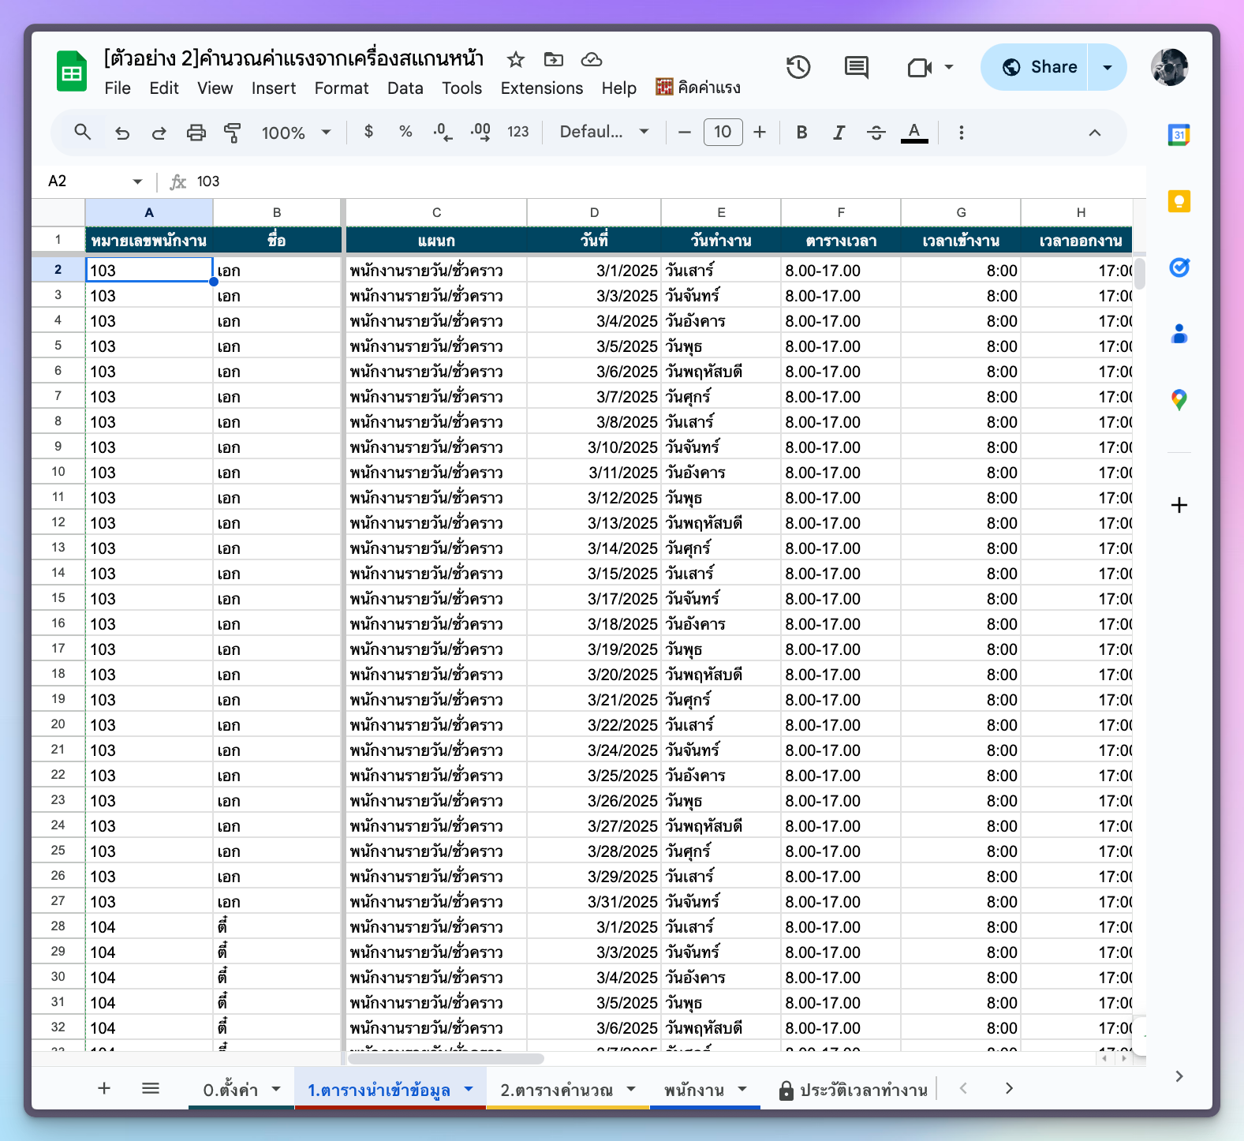Click the add new sheet plus button
The width and height of the screenshot is (1244, 1141).
pyautogui.click(x=104, y=1089)
